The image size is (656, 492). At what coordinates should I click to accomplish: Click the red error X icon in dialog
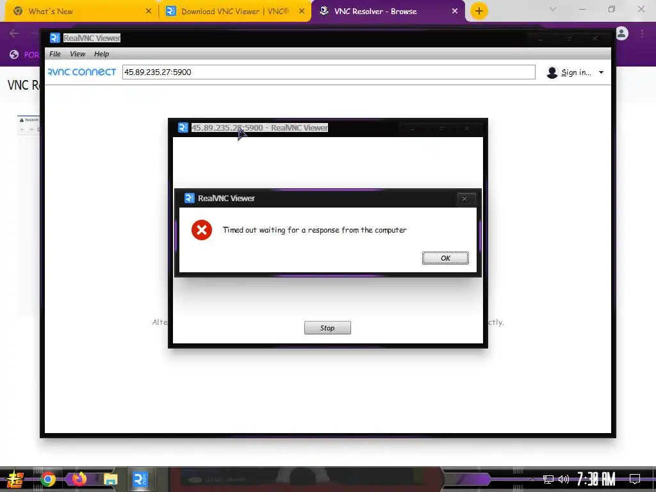click(x=202, y=230)
